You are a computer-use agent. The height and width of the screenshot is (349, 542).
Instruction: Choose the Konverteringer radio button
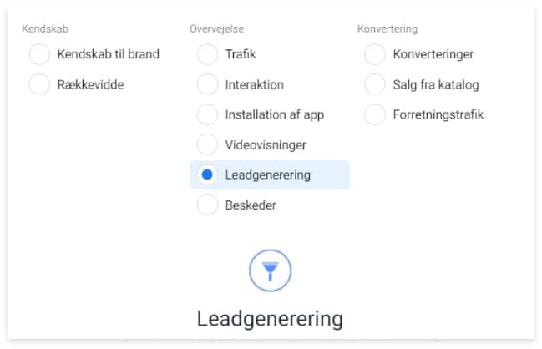click(x=375, y=54)
